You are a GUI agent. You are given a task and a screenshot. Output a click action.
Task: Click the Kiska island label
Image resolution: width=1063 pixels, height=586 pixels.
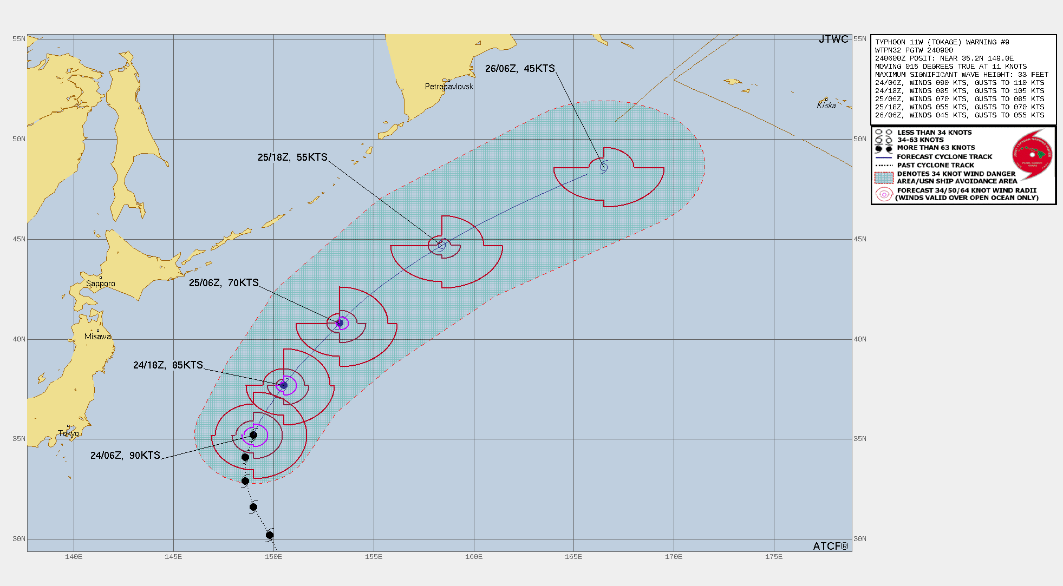tap(826, 106)
